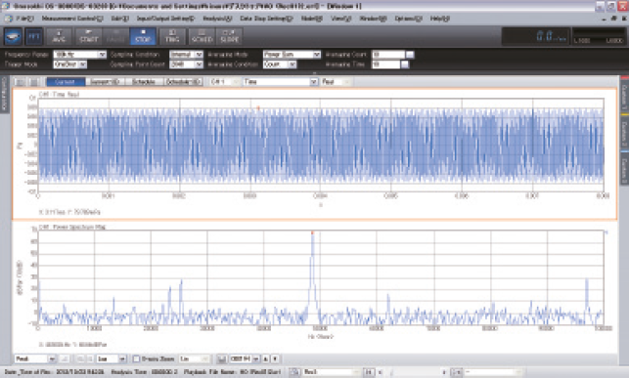Open the Measurement Control menu
The width and height of the screenshot is (629, 378).
tap(72, 19)
